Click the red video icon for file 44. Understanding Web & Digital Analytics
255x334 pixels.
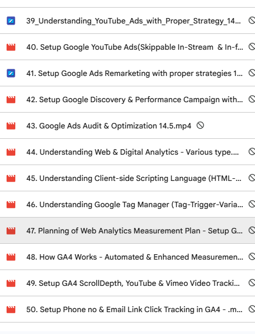11,152
